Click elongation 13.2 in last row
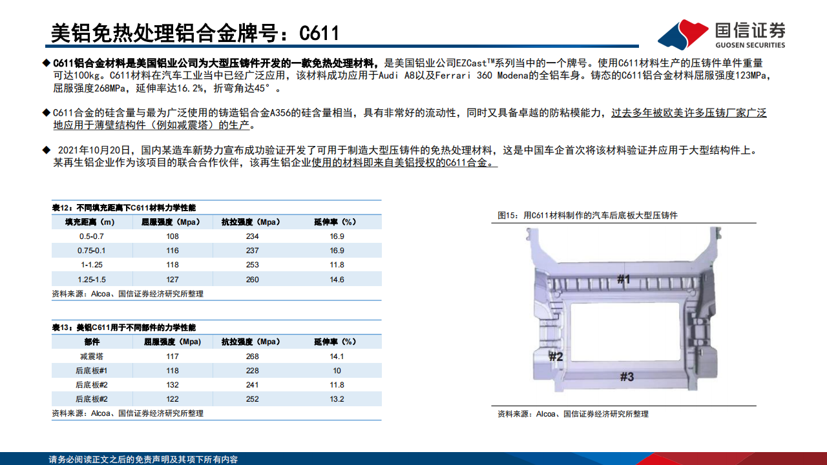Viewport: 827px width, 465px height. 337,399
